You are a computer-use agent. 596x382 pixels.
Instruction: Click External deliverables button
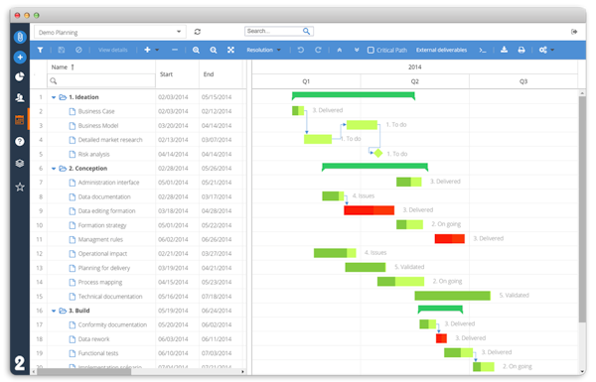(441, 51)
